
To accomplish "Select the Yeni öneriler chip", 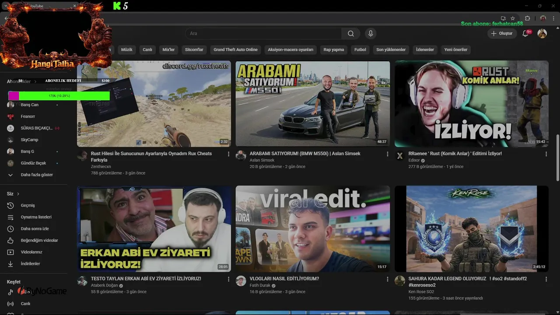I will (456, 49).
